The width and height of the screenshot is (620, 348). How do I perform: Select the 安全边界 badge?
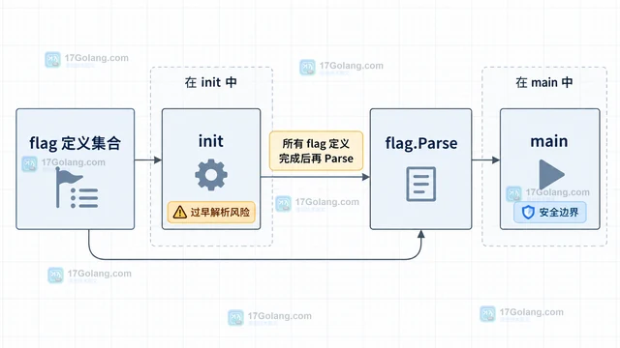point(550,213)
